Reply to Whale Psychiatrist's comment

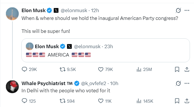(29, 101)
